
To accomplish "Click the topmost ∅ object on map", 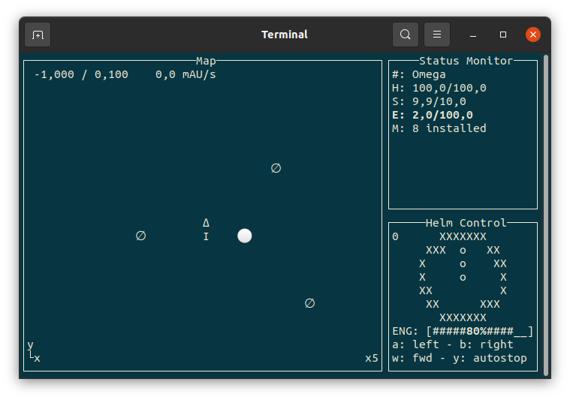I will coord(276,168).
